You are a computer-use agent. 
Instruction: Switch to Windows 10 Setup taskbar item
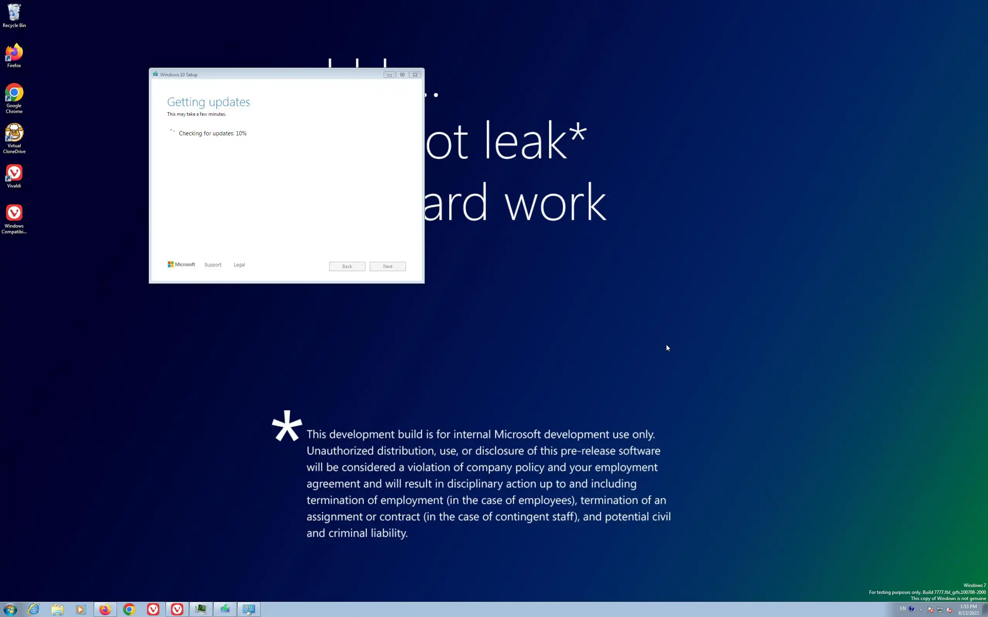(x=225, y=609)
